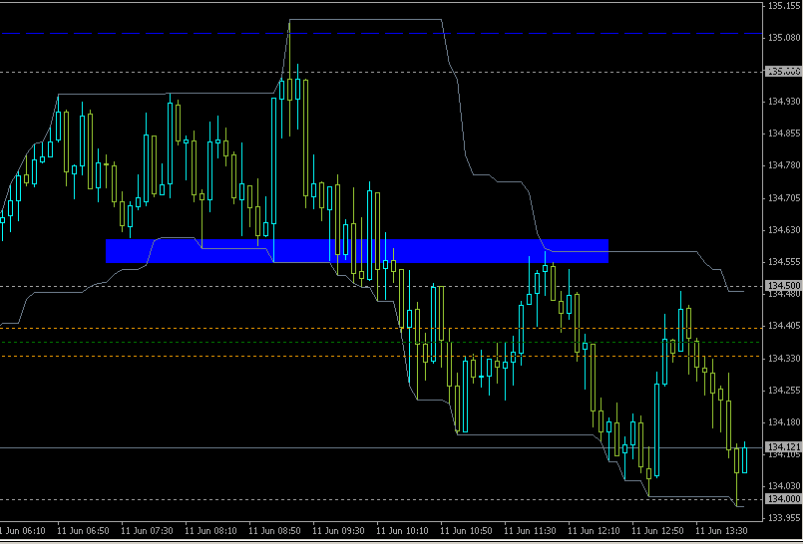Select the green dashed horizontal line
This screenshot has height=544, width=803.
point(381,342)
